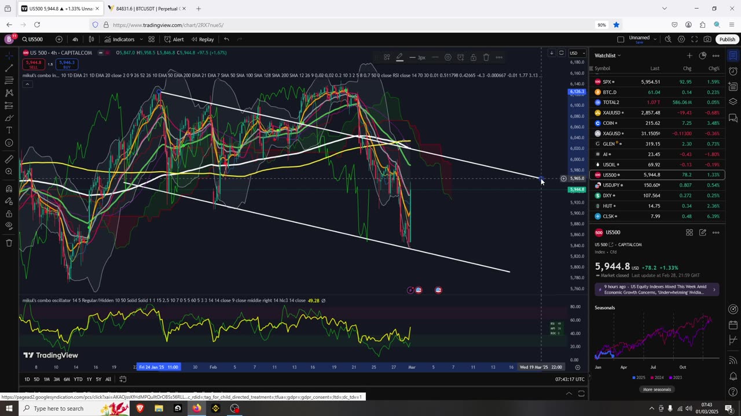Open chart settings gear in top bar

(x=681, y=39)
